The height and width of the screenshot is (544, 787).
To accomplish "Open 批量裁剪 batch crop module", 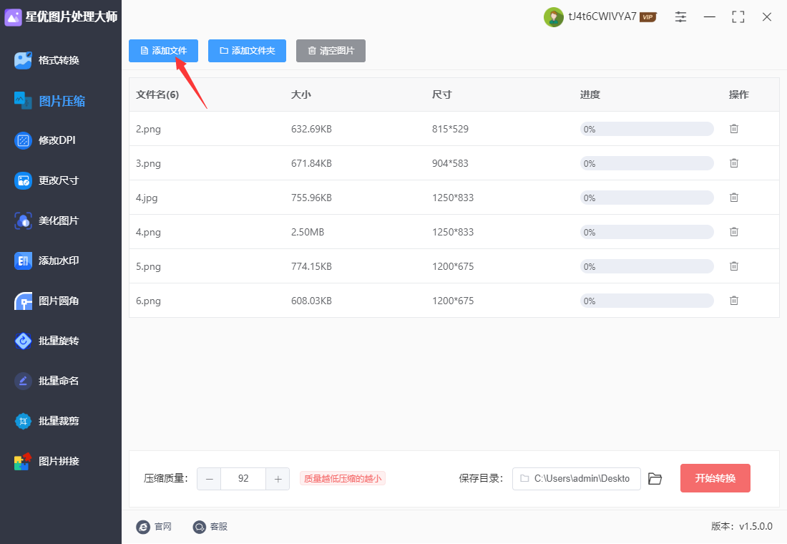I will (x=47, y=421).
